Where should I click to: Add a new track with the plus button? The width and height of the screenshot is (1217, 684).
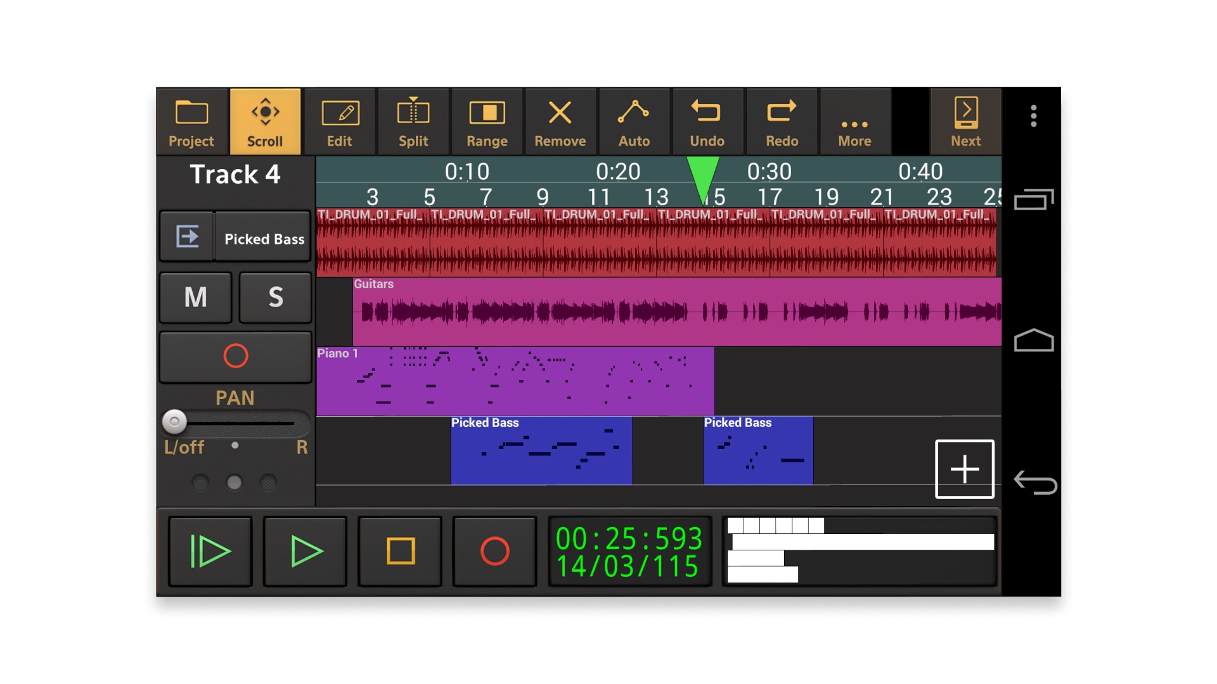(964, 469)
